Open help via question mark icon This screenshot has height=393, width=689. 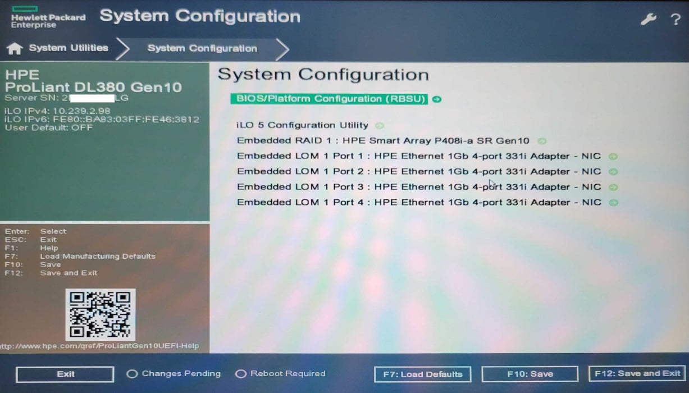(675, 20)
